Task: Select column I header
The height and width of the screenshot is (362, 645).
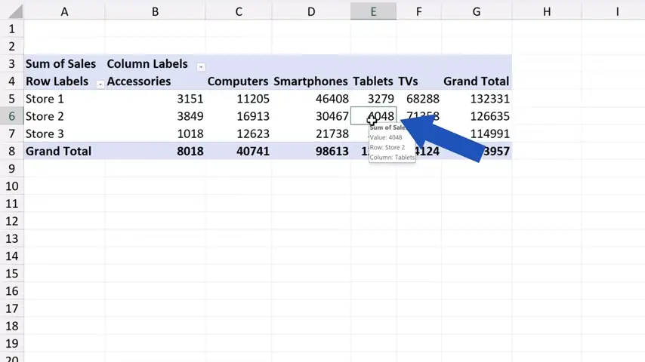Action: (x=617, y=11)
